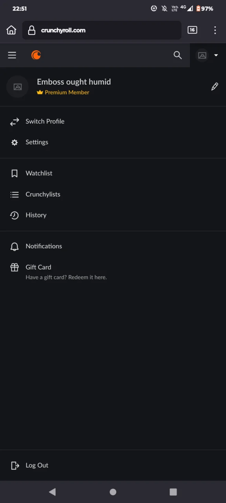Open the search magnifier icon
226x503 pixels.
[x=178, y=55]
